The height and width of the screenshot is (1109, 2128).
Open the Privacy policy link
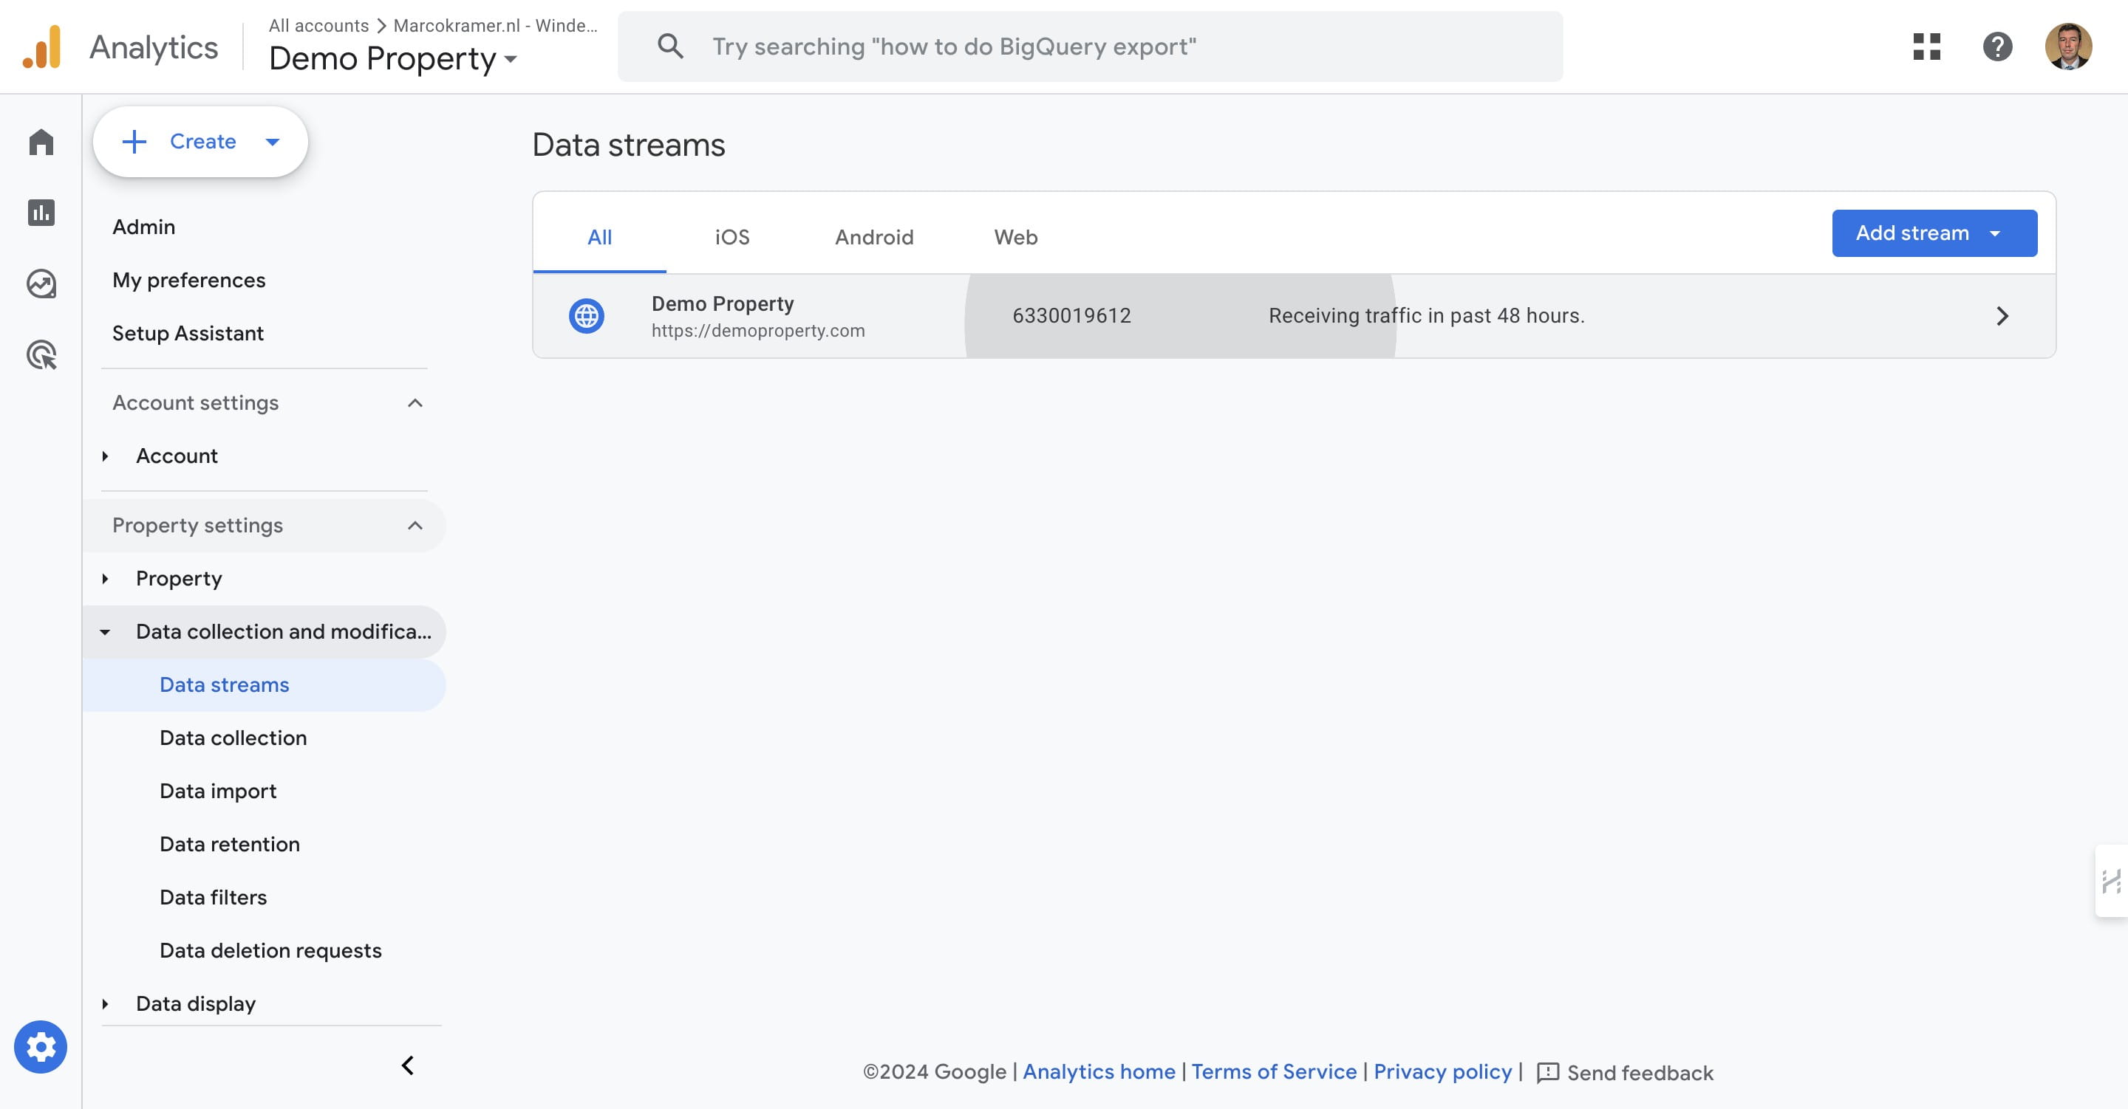(x=1442, y=1072)
